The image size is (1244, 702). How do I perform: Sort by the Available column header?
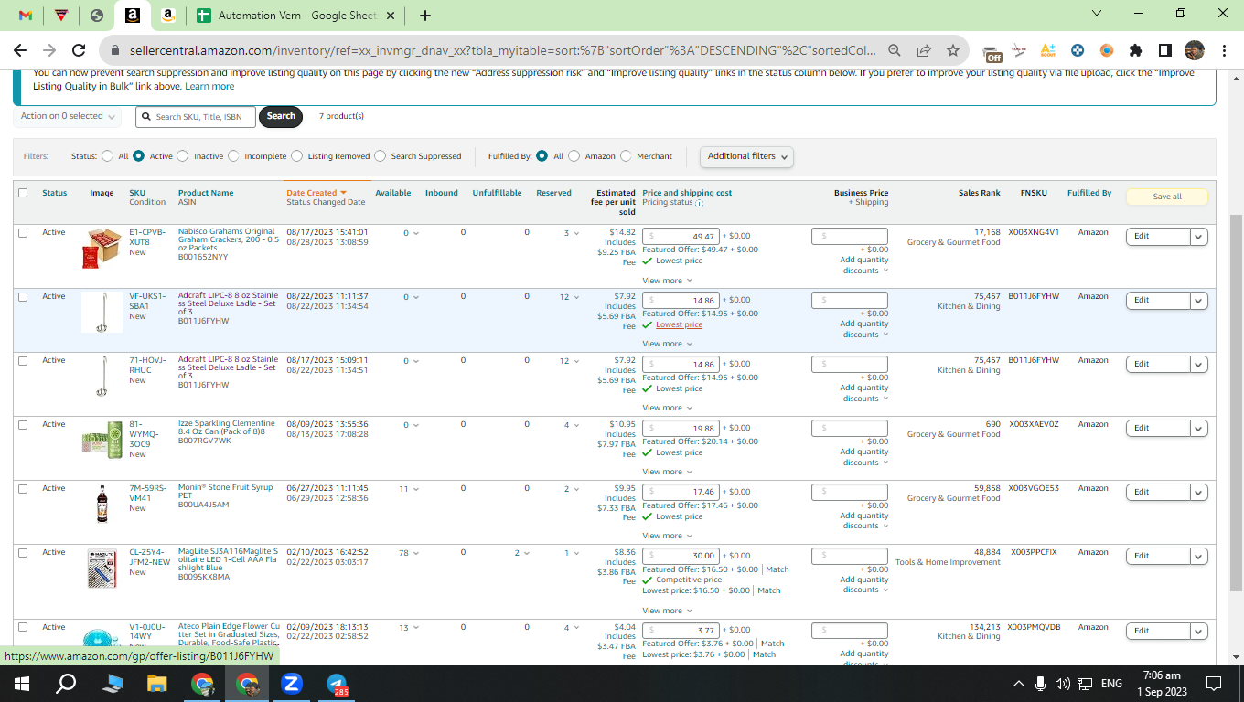(393, 193)
